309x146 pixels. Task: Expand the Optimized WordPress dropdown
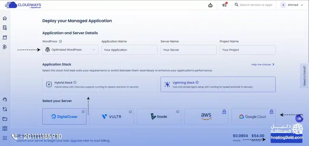pos(70,50)
